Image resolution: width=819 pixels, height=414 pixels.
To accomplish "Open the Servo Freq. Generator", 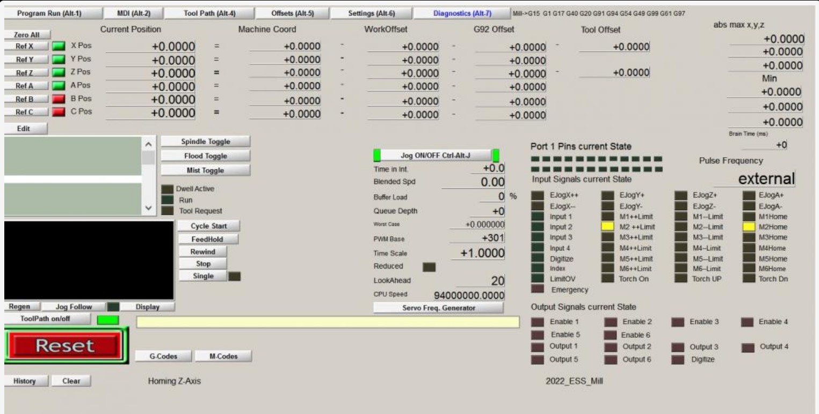I will tap(438, 308).
